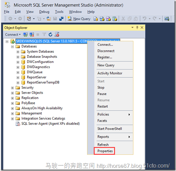Choose Properties from the context menu
The width and height of the screenshot is (176, 171).
tap(105, 151)
